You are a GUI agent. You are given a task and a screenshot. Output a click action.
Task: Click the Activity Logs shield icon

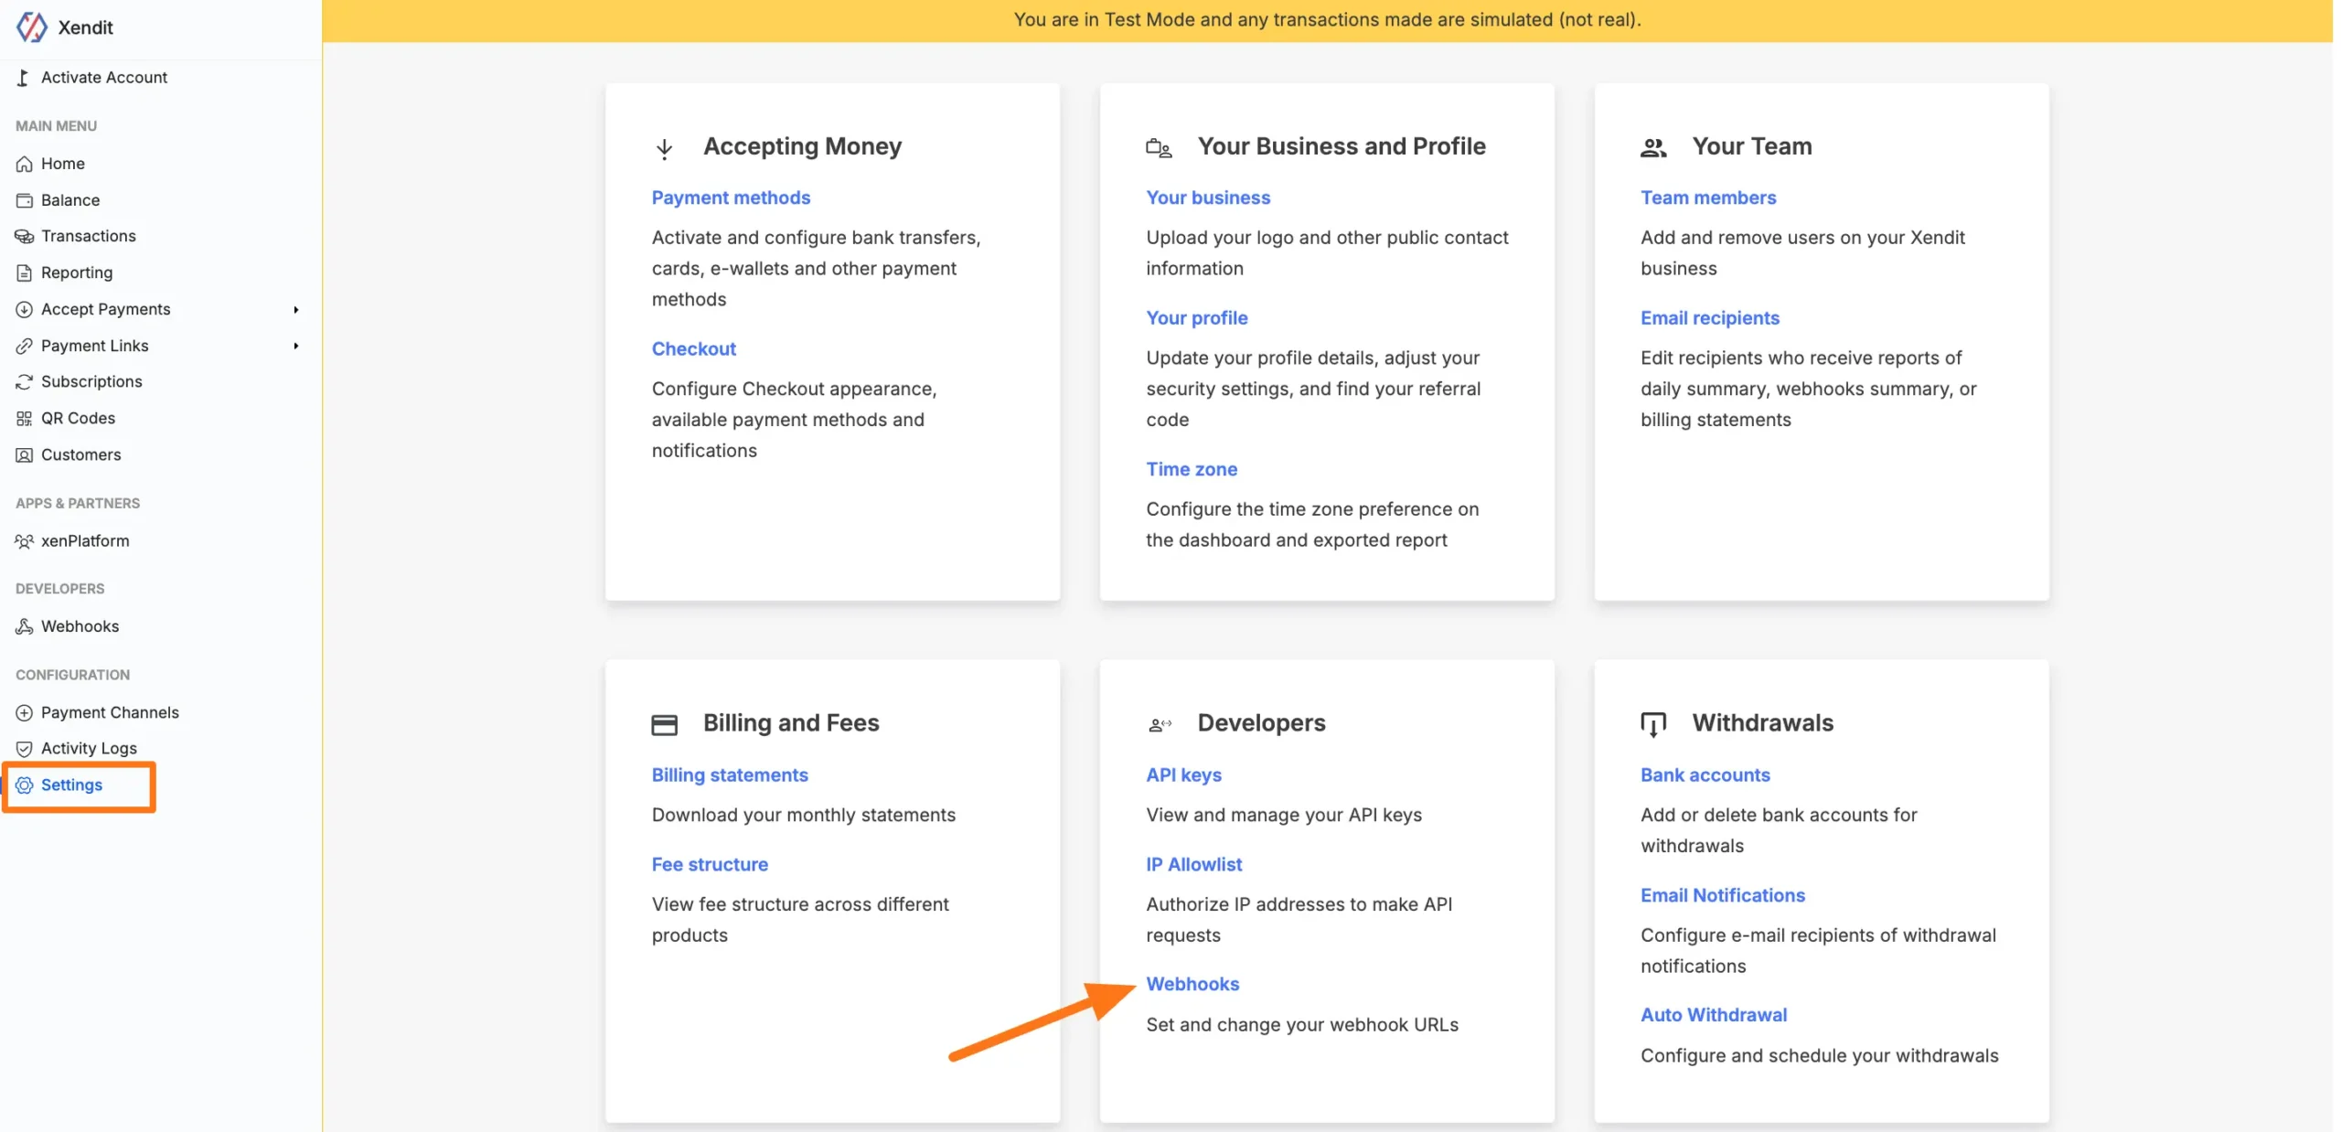tap(25, 749)
